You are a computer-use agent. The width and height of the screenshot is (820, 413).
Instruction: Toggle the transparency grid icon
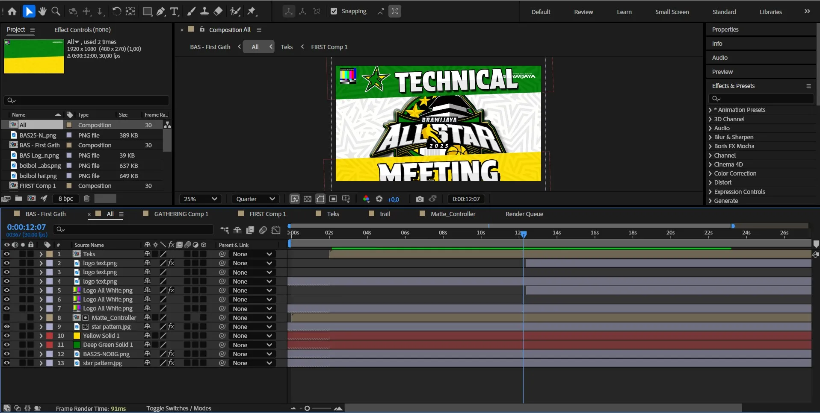coord(308,199)
